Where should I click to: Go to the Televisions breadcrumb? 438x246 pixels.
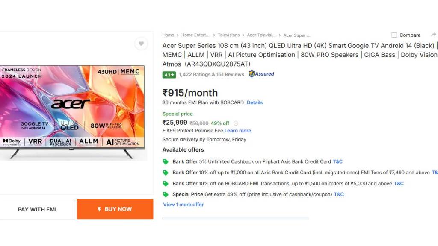click(228, 35)
